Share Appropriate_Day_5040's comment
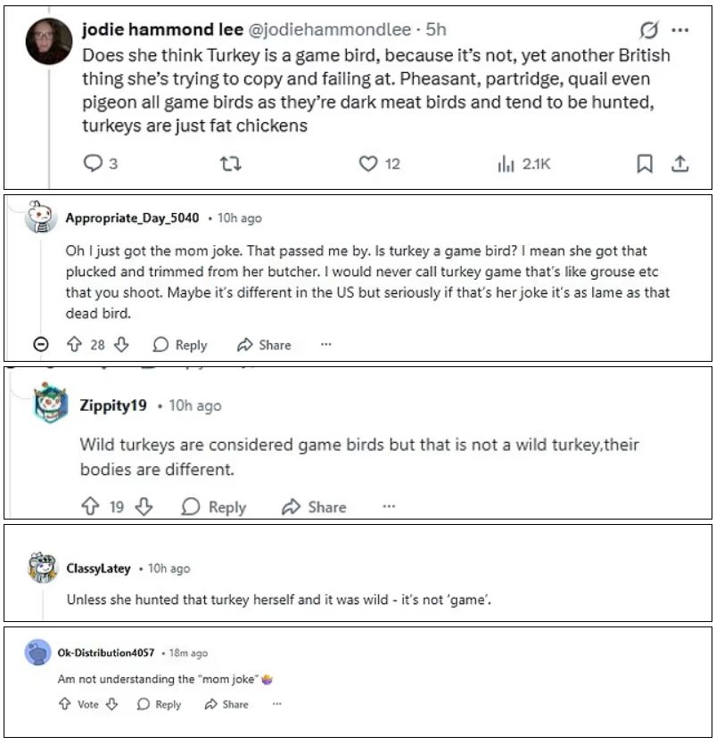 [x=264, y=345]
